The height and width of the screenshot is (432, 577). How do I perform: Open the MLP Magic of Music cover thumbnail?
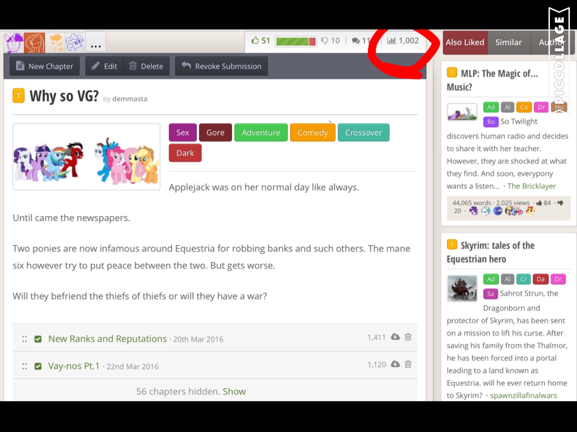coord(462,112)
